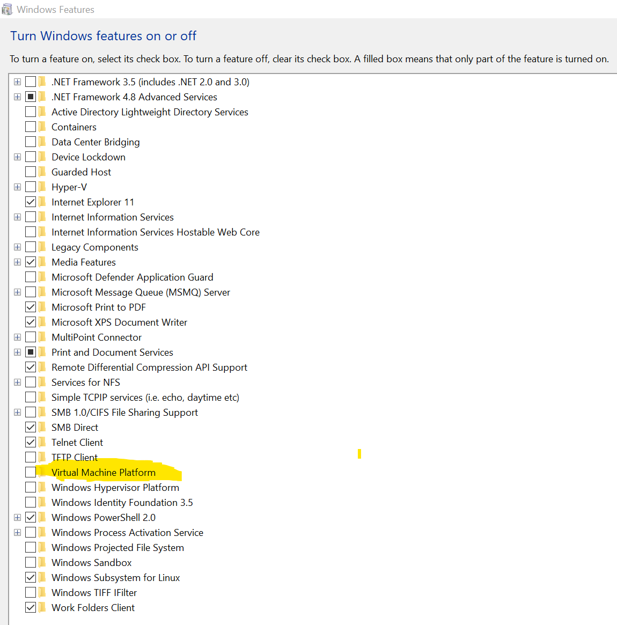Expand .NET Framework 4.8 Advanced Services

pyautogui.click(x=18, y=97)
